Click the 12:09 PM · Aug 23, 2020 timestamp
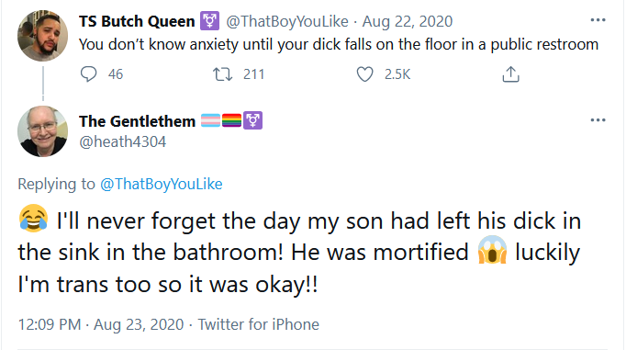This screenshot has height=350, width=626. [101, 324]
